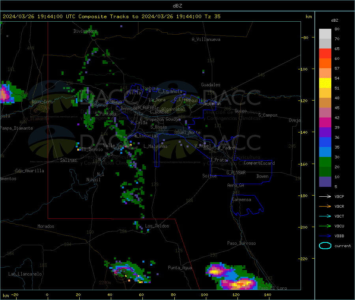Click the 'Composite Tracks to' header text

[108, 17]
